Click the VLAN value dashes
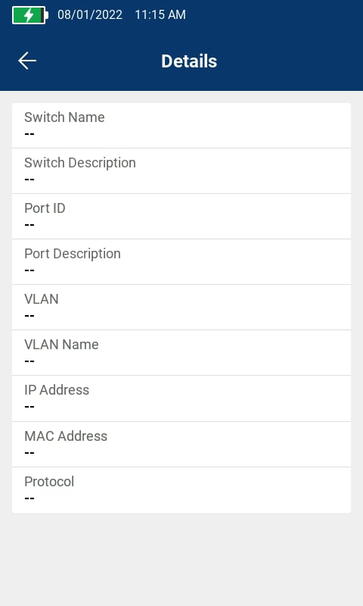363x606 pixels. pos(29,316)
